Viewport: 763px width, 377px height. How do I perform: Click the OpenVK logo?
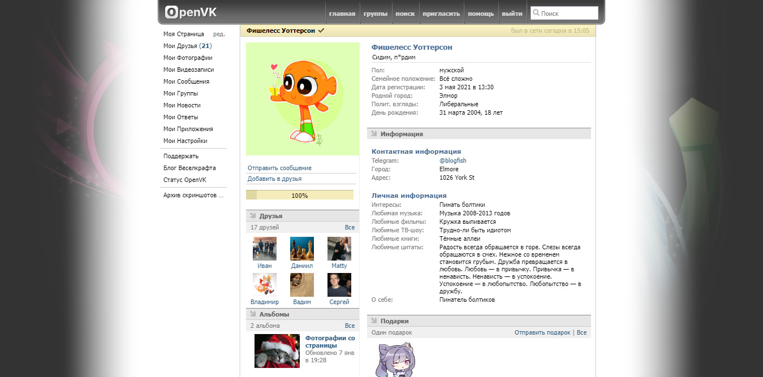pos(191,12)
